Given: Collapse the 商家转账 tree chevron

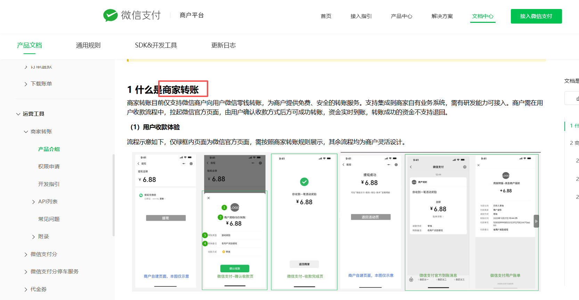Looking at the screenshot, I should click(x=26, y=132).
